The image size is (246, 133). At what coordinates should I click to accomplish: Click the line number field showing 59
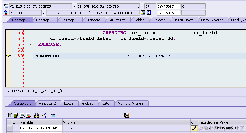(150, 6)
